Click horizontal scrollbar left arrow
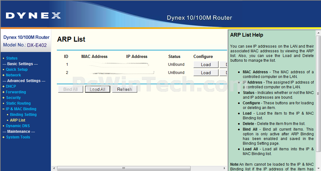This screenshot has height=171, width=321. [54, 168]
